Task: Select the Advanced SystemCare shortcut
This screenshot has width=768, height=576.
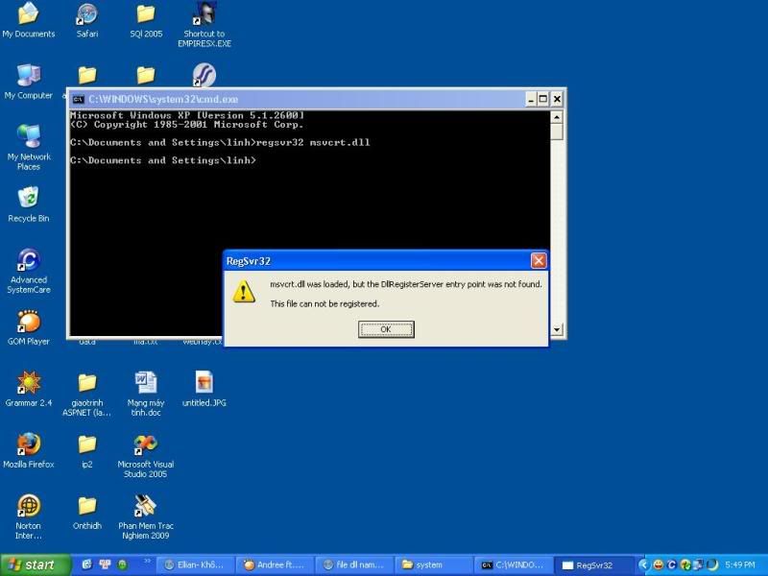Action: (29, 271)
